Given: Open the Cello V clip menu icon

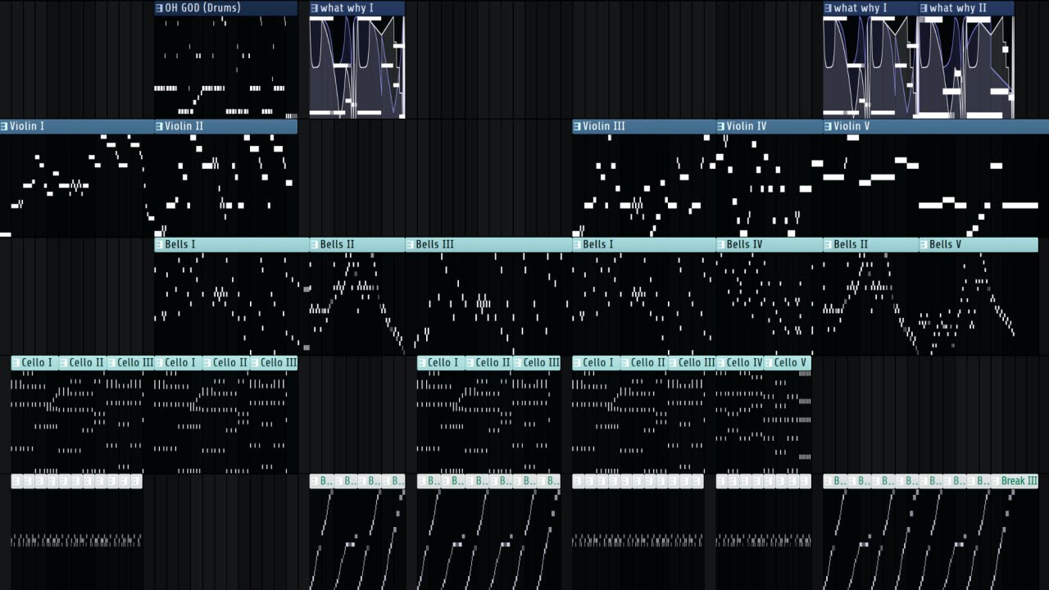Looking at the screenshot, I should [x=770, y=362].
